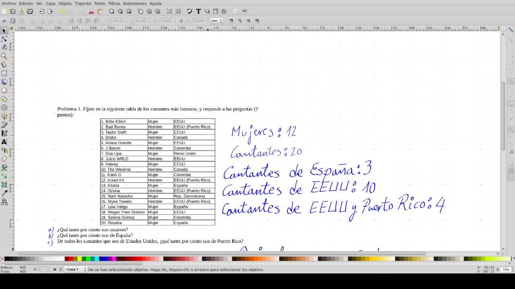Select the Spray tool
The height and width of the screenshot is (289, 515).
4,151
